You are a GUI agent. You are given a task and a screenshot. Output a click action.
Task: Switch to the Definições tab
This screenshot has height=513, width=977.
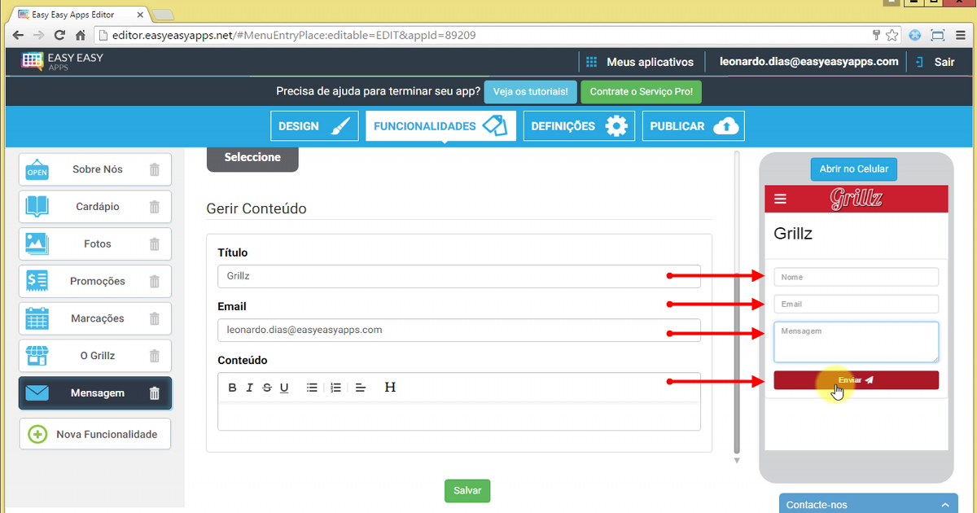click(578, 126)
